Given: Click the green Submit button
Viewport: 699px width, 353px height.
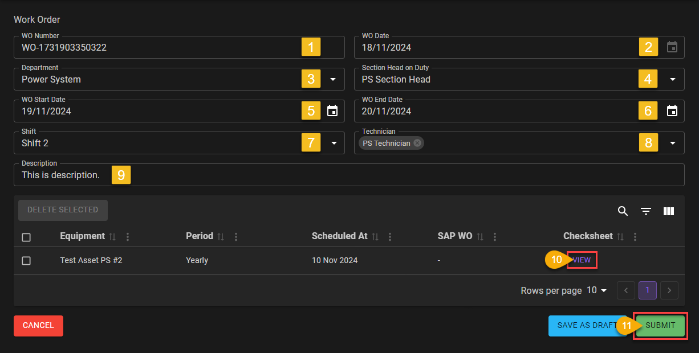Looking at the screenshot, I should (660, 326).
